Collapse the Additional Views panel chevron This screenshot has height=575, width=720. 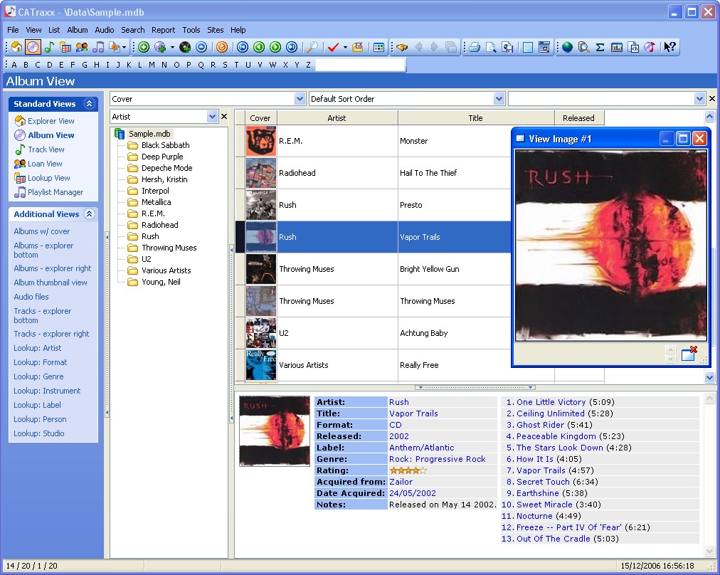[89, 214]
